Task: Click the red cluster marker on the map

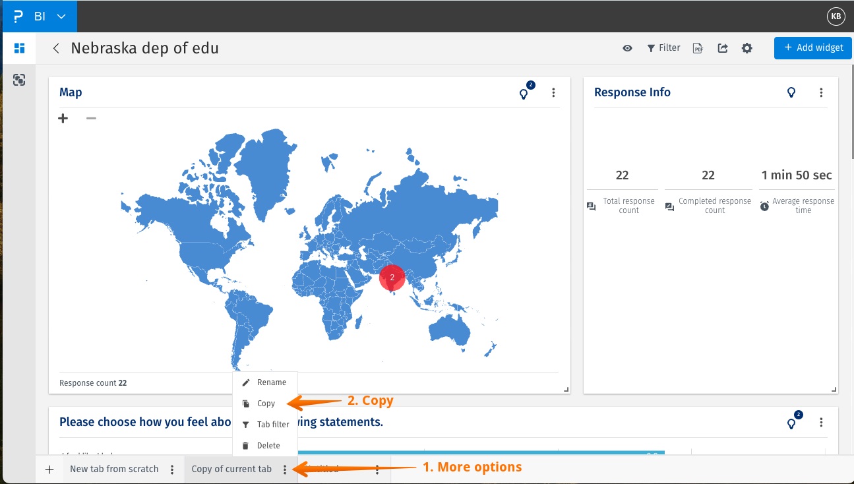Action: tap(392, 278)
